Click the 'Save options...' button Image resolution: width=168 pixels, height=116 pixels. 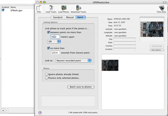point(157,50)
